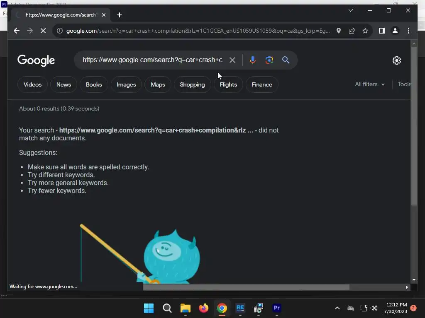This screenshot has height=318, width=425.
Task: Select the google.com search tab
Action: pyautogui.click(x=61, y=15)
